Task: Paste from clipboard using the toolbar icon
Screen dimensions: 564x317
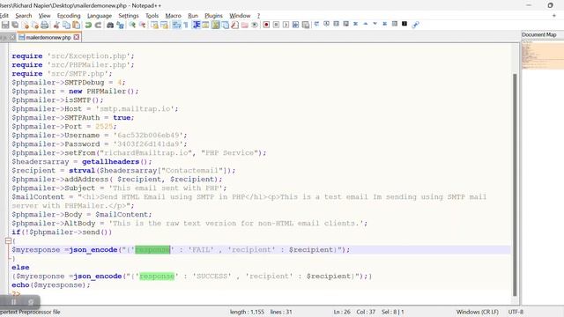Action: tap(77, 25)
